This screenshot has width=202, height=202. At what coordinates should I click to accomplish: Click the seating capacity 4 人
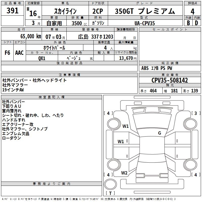coord(108,48)
